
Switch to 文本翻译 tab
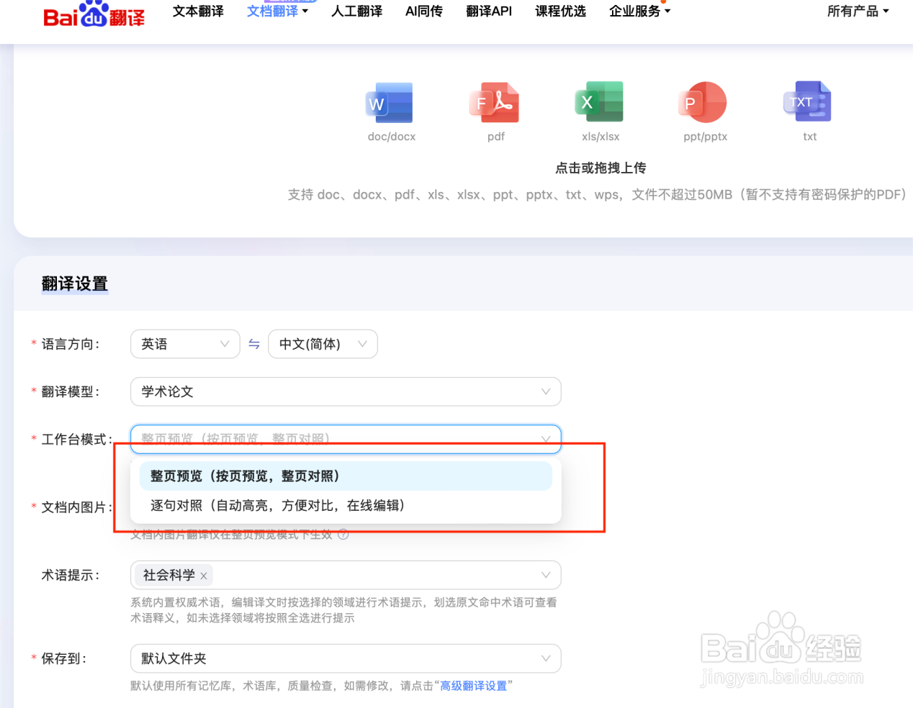pos(198,12)
